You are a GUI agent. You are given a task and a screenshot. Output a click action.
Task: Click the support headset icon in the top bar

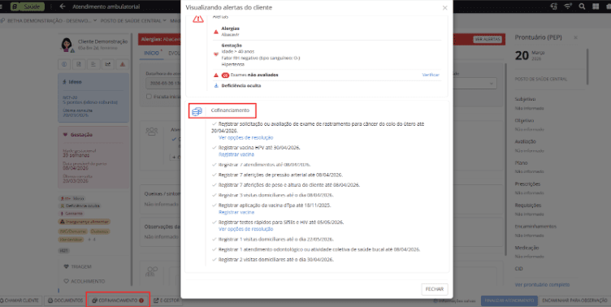(553, 6)
